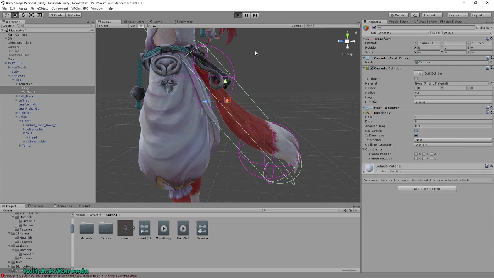Open Mesh Renderer help book icon
The width and height of the screenshot is (494, 278).
pos(487,108)
